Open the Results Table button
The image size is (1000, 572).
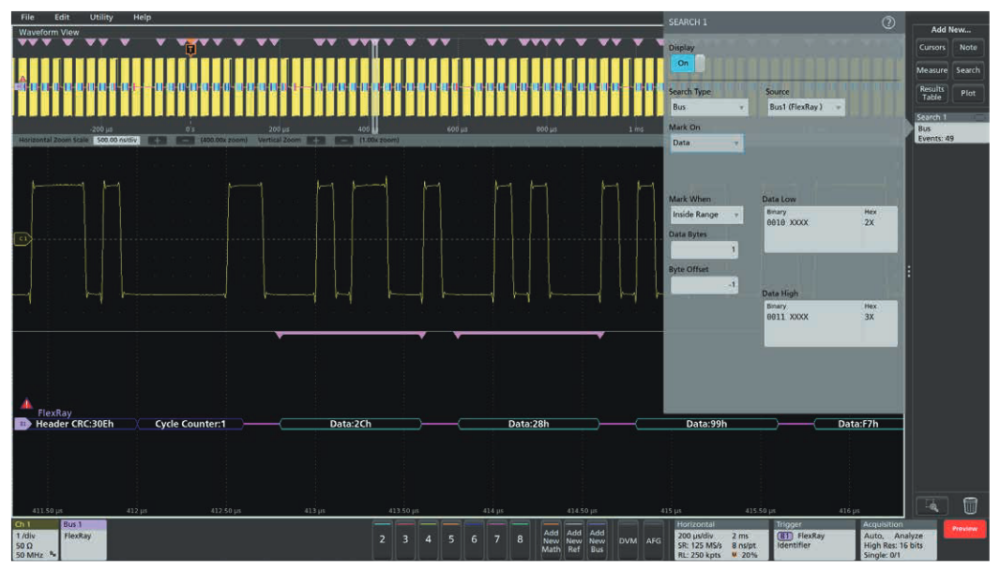click(932, 93)
